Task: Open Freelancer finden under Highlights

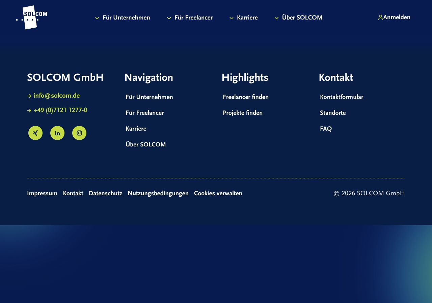Action: click(x=246, y=97)
